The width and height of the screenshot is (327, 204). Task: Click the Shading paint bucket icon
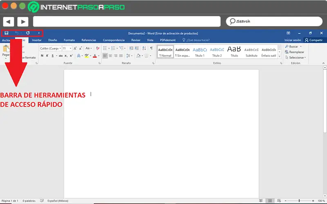(138, 55)
